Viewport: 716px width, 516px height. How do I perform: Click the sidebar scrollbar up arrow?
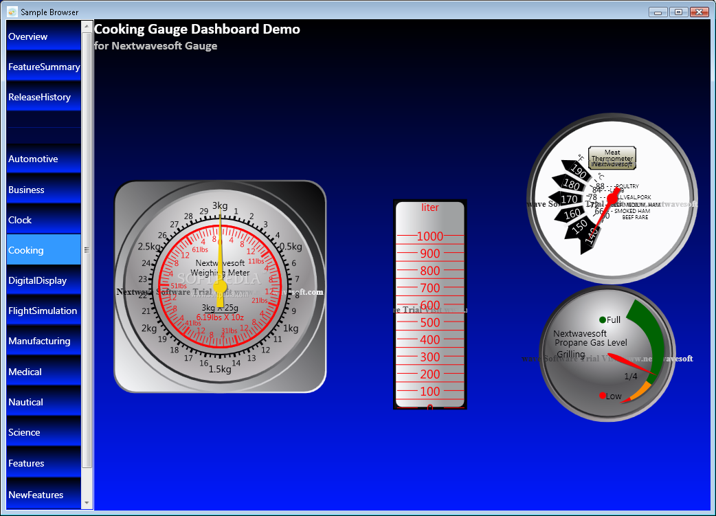[x=87, y=27]
